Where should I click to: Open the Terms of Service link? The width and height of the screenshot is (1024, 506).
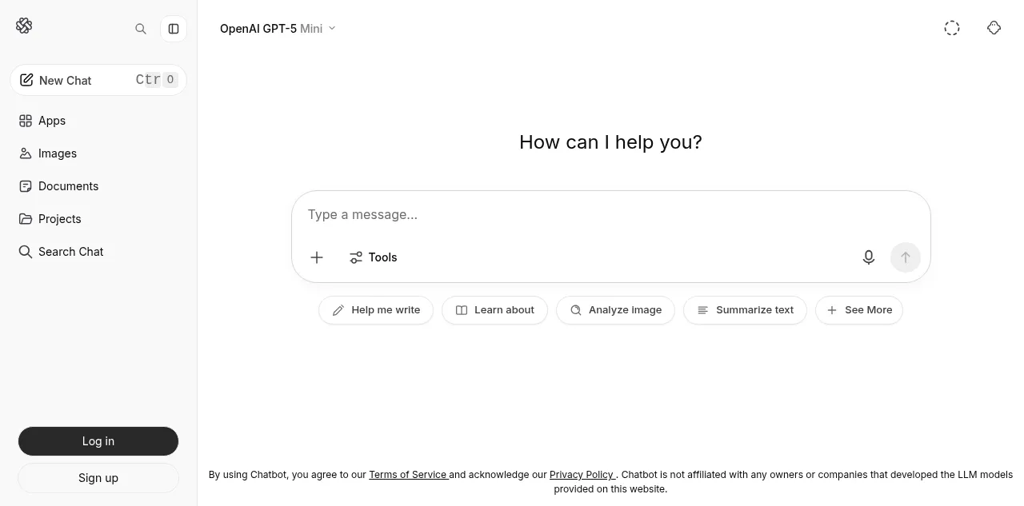[407, 475]
